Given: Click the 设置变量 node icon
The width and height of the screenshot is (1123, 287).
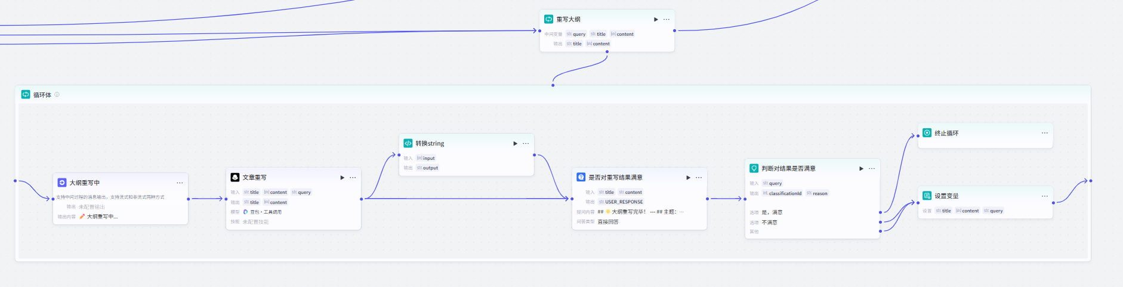Looking at the screenshot, I should pos(927,196).
